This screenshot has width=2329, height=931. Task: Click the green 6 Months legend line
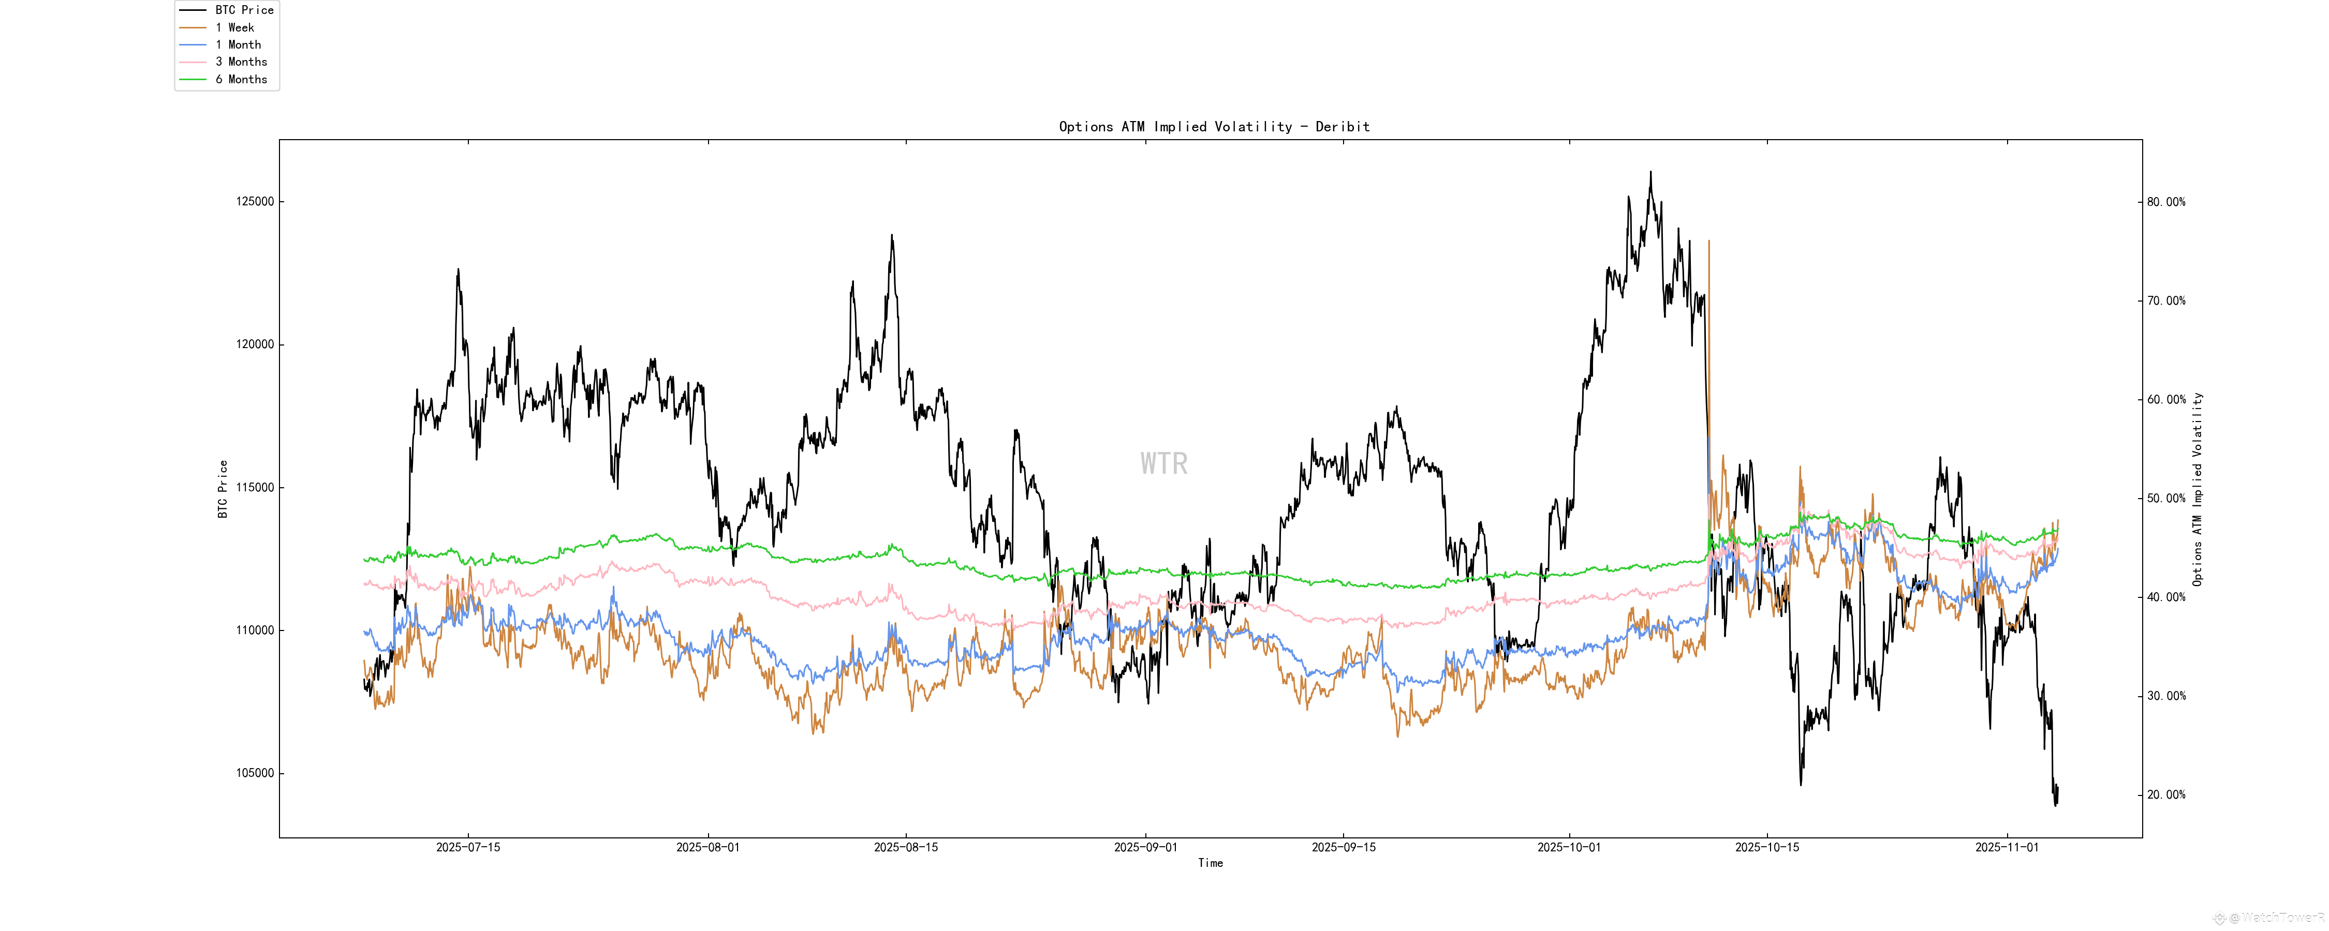[193, 80]
